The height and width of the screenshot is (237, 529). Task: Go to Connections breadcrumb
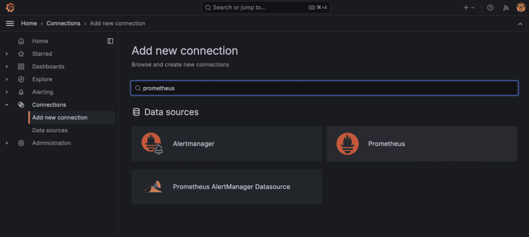click(x=64, y=23)
